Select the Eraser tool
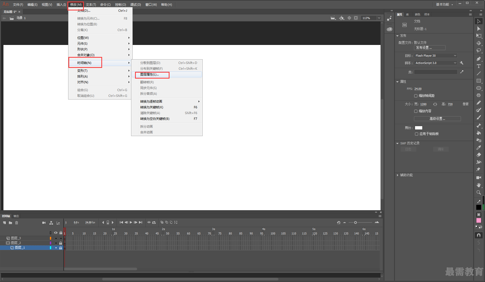Image resolution: width=485 pixels, height=282 pixels. pos(478,155)
